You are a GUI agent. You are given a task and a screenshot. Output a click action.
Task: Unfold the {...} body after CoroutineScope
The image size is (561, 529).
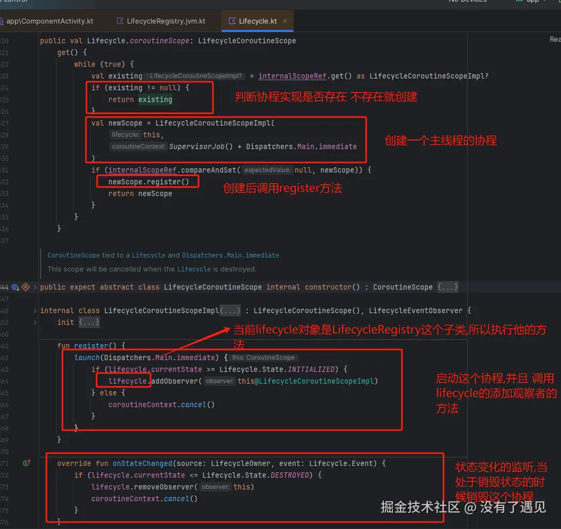(448, 287)
